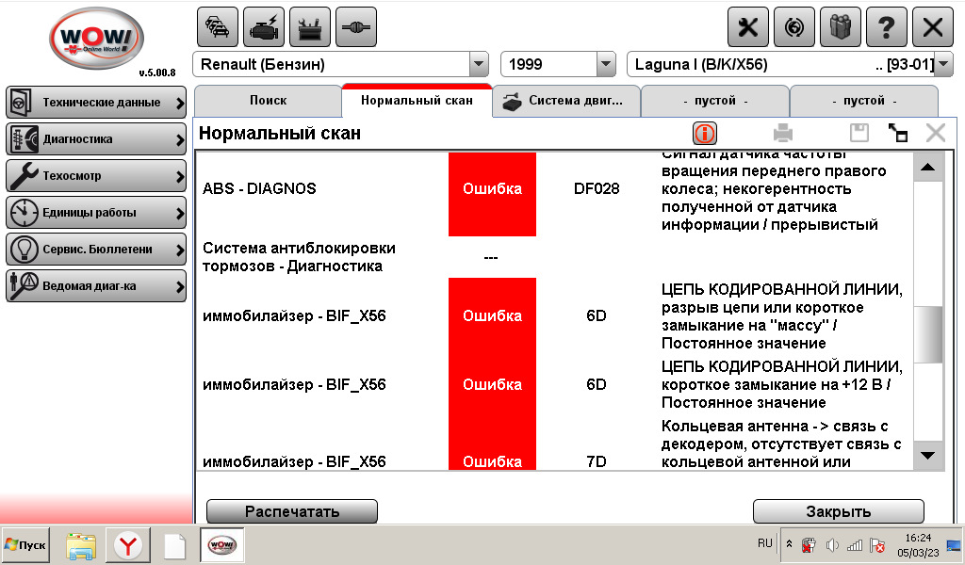Screen dimensions: 965x565
Task: Select the ABS - DIAGNOS row name
Action: (259, 188)
